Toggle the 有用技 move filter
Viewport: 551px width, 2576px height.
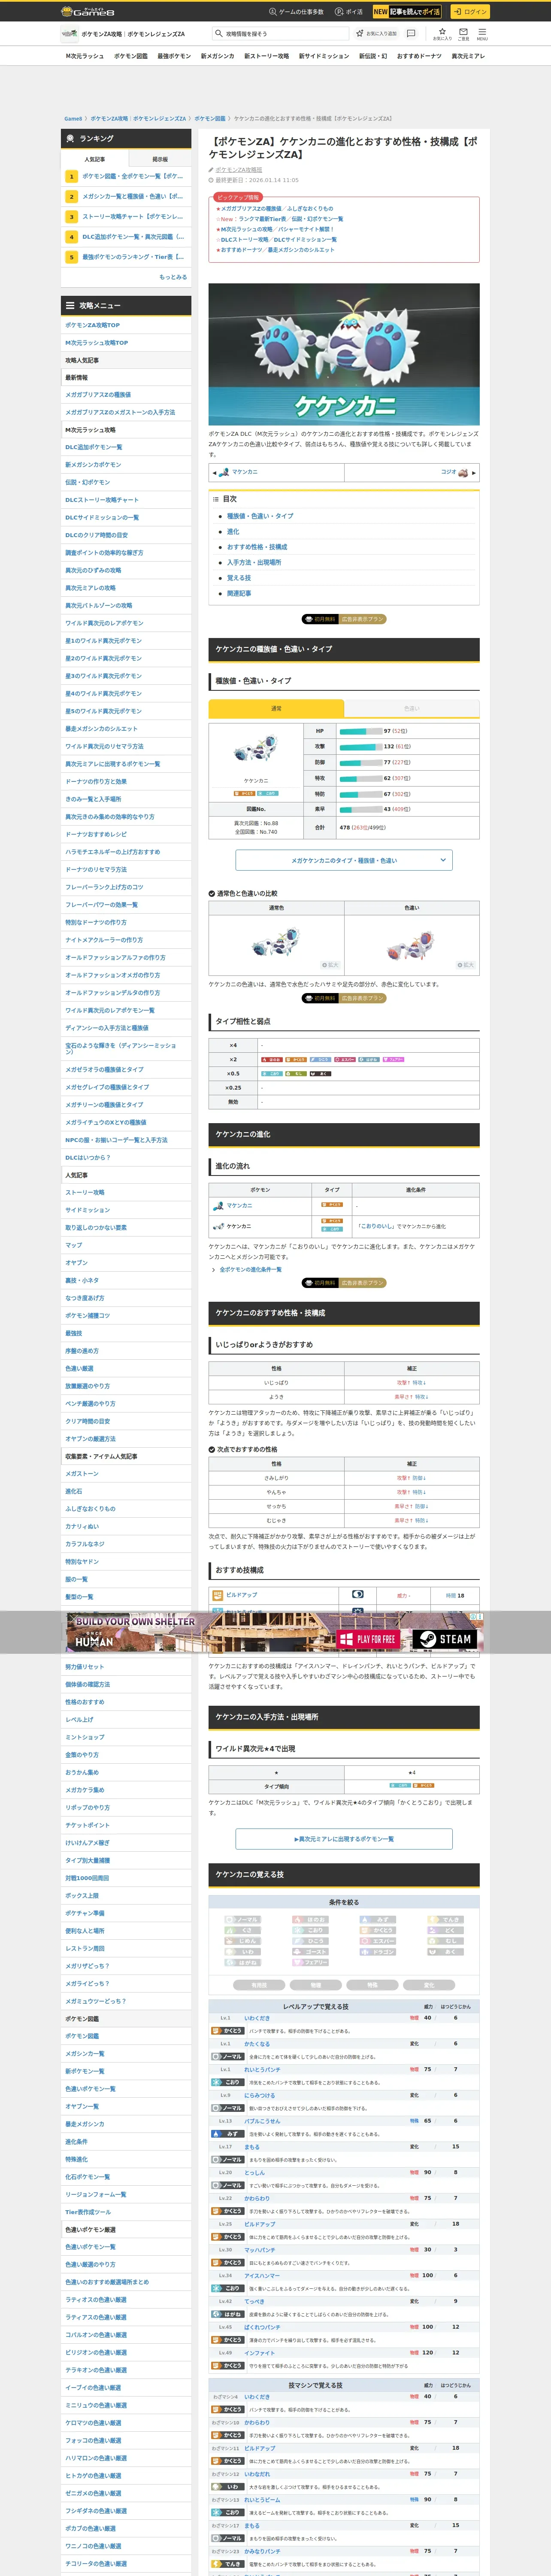259,1985
